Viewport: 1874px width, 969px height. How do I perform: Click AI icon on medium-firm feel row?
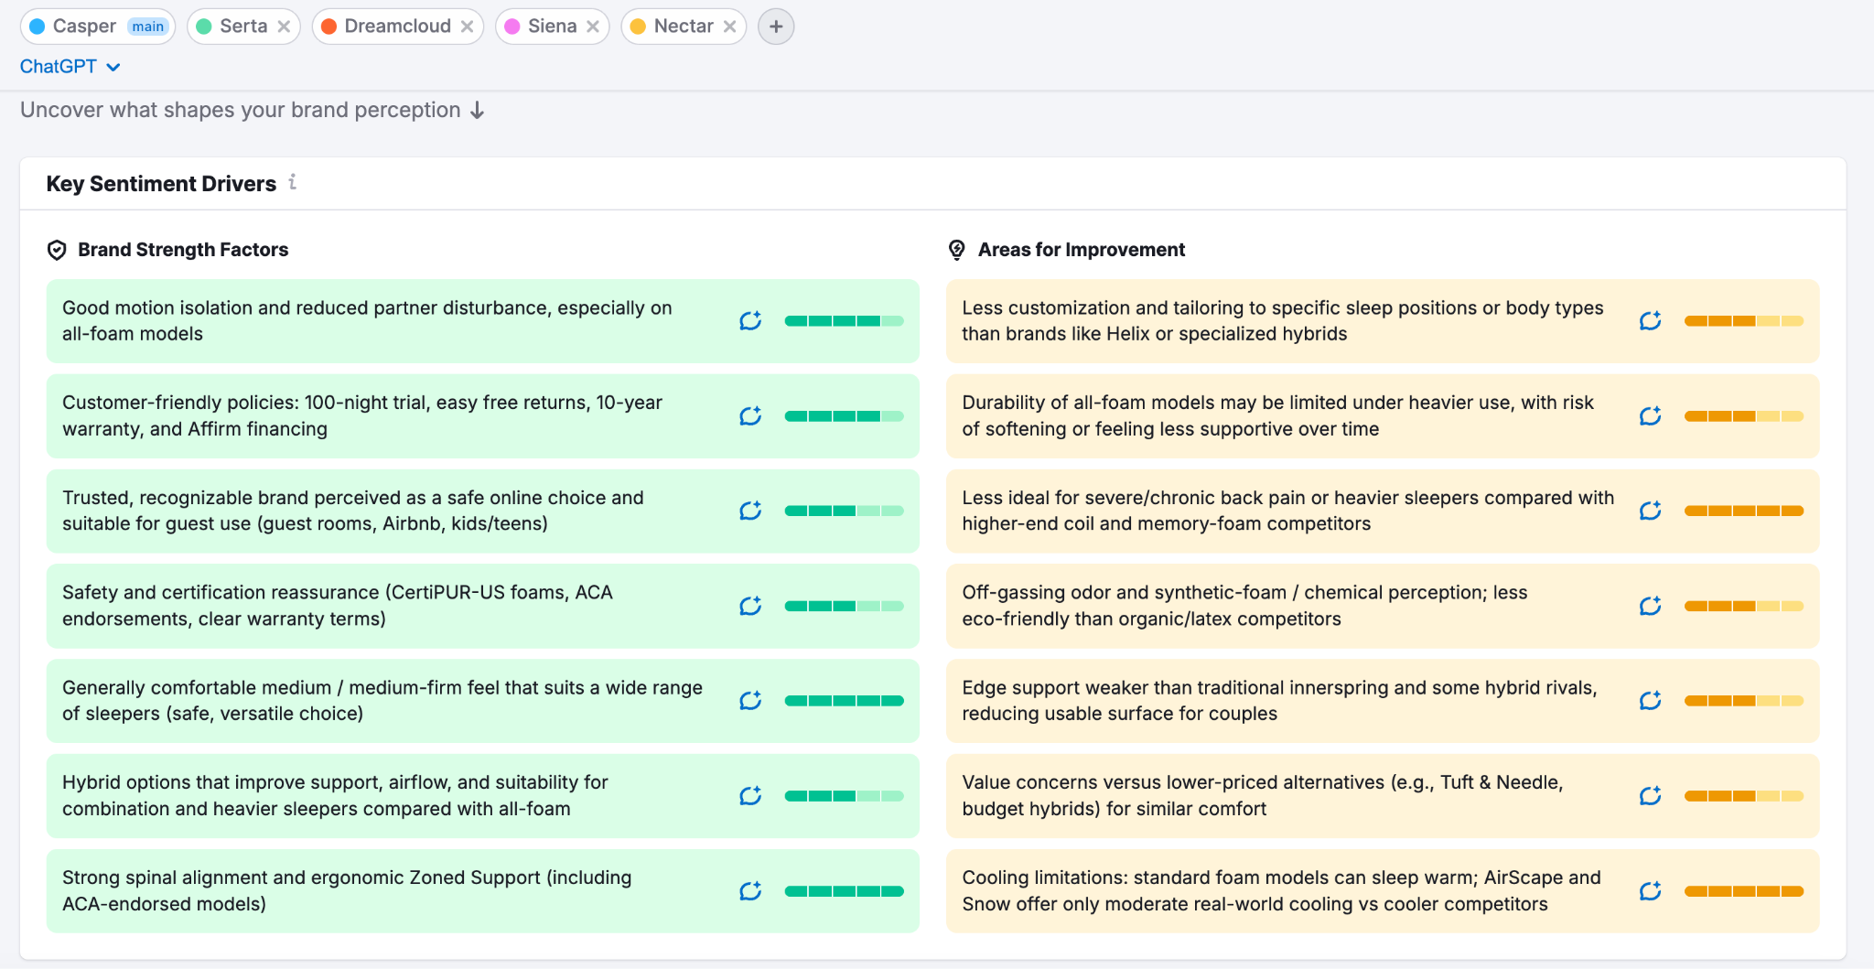point(750,701)
